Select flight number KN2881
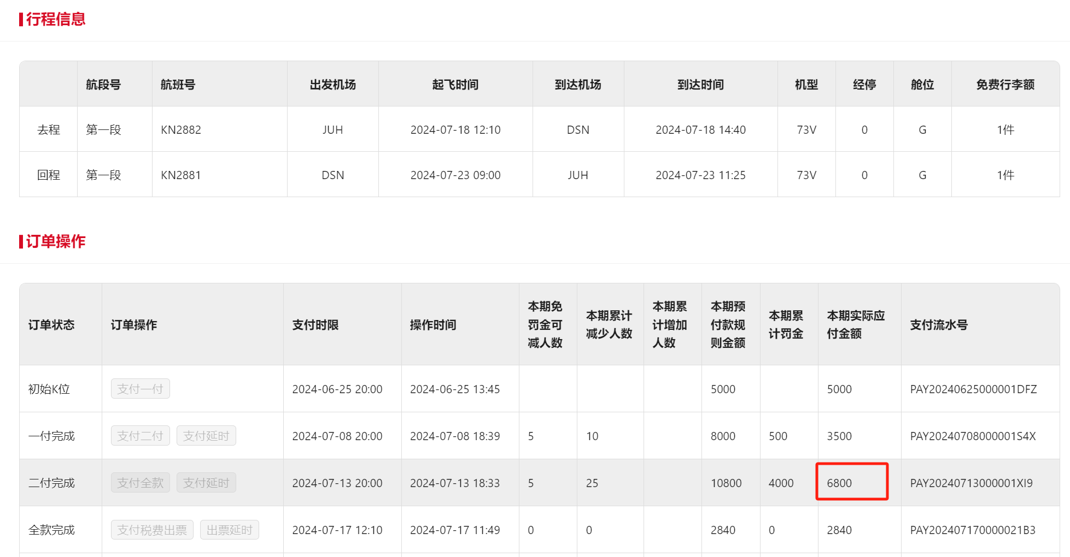This screenshot has height=557, width=1070. coord(181,175)
